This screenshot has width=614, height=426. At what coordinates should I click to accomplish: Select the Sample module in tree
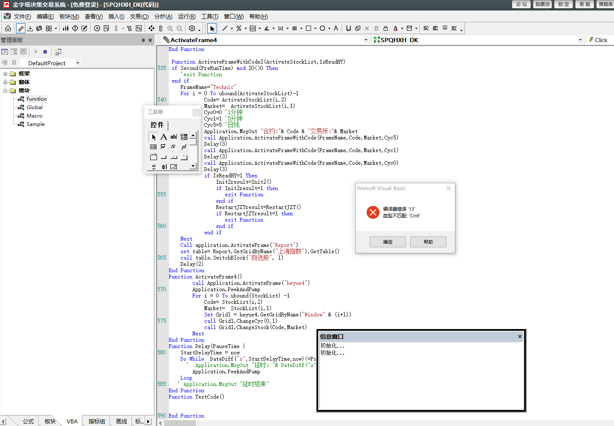tap(35, 124)
